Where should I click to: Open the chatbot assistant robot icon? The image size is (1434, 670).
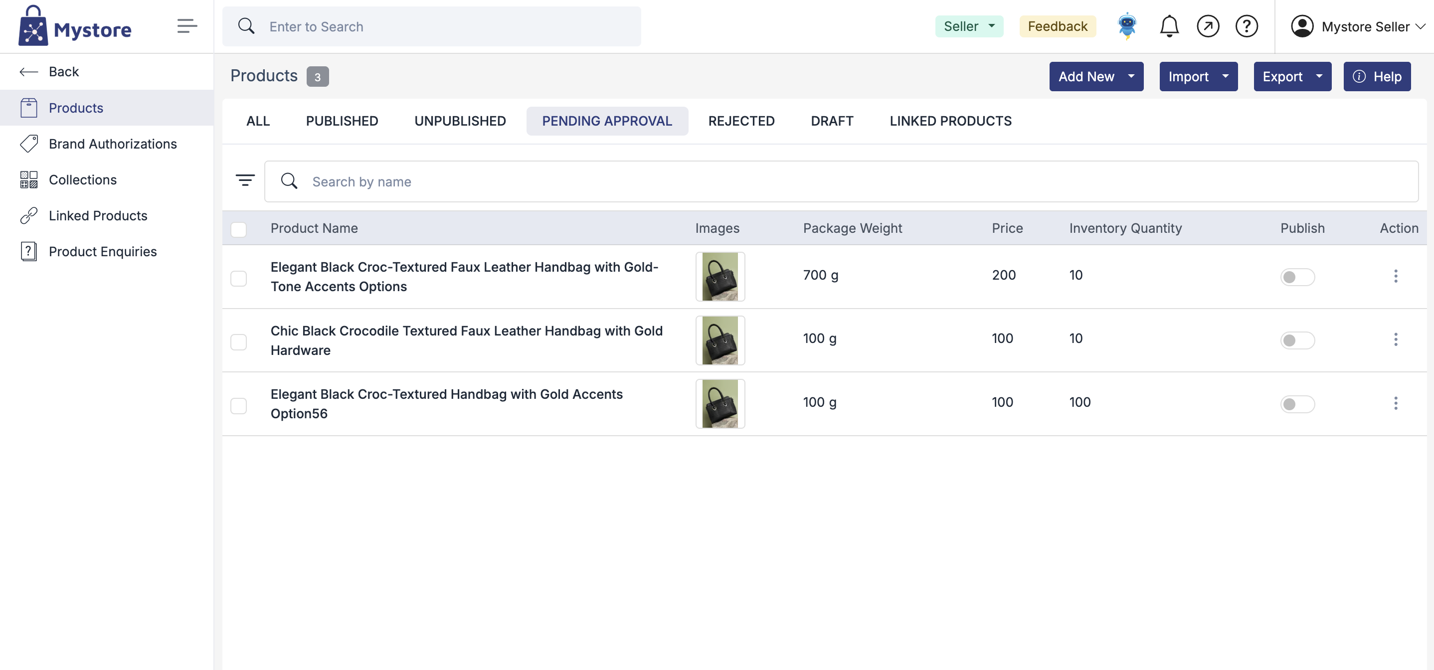(x=1127, y=26)
